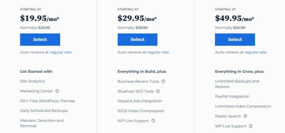The height and width of the screenshot is (133, 285).
Task: Open regular rate link under $49.95 plan
Action: 255,52
